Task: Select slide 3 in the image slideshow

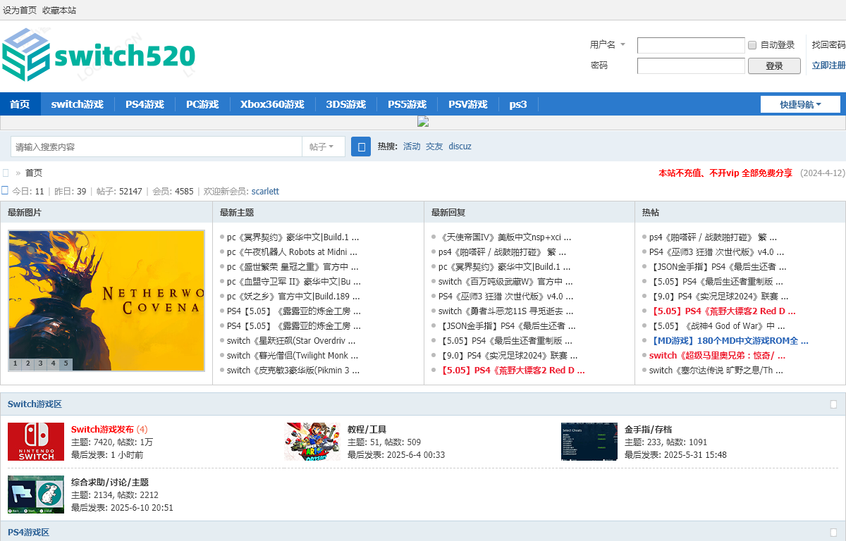Action: click(40, 364)
